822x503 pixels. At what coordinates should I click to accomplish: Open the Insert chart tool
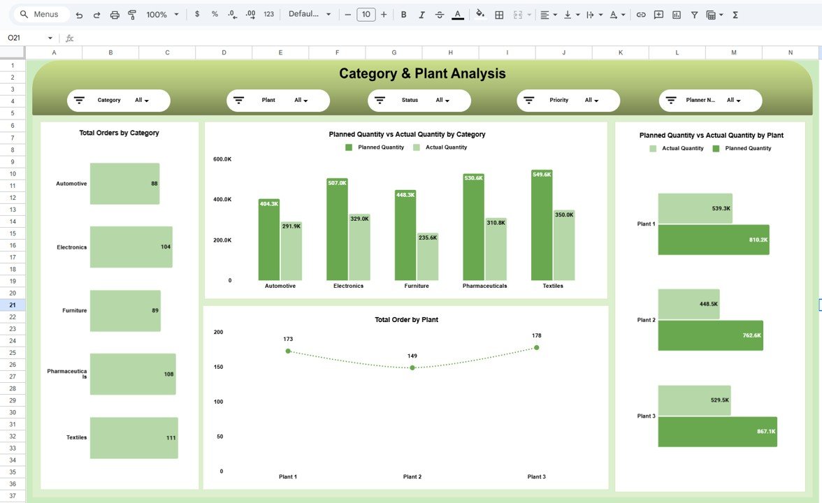676,14
